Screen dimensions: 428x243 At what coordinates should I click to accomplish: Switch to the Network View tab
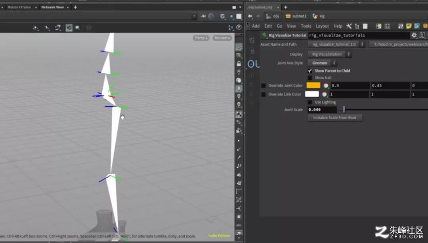click(x=52, y=8)
